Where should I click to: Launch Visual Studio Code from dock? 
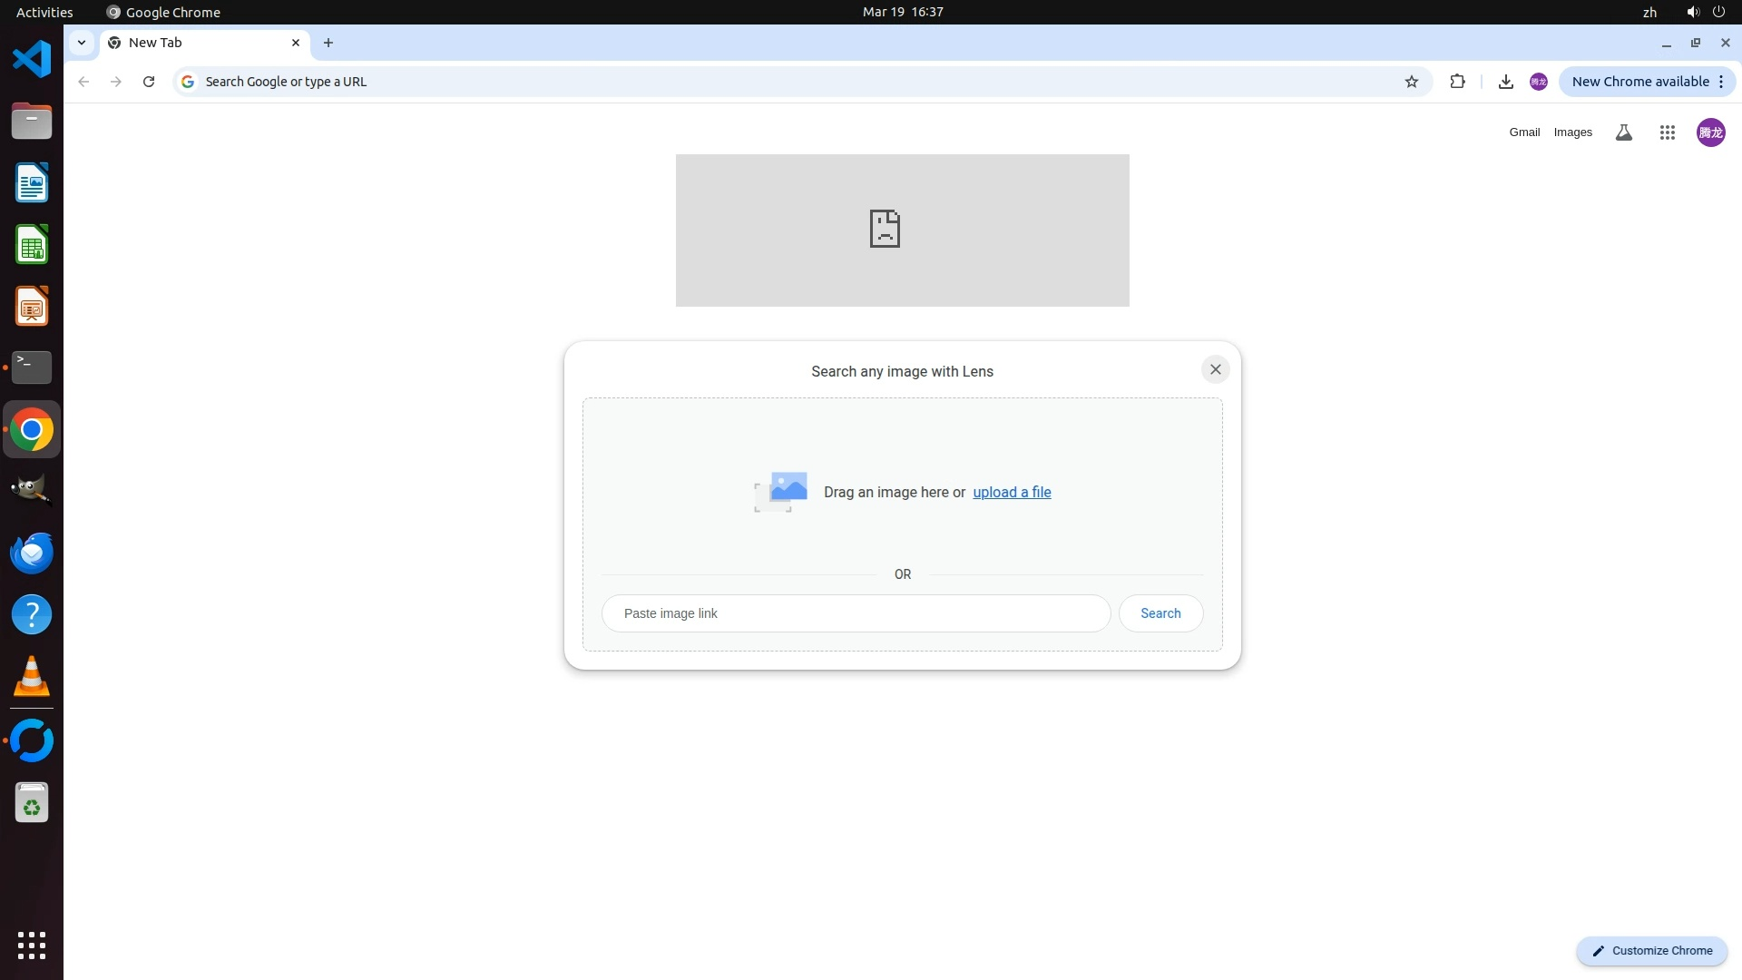pyautogui.click(x=32, y=60)
